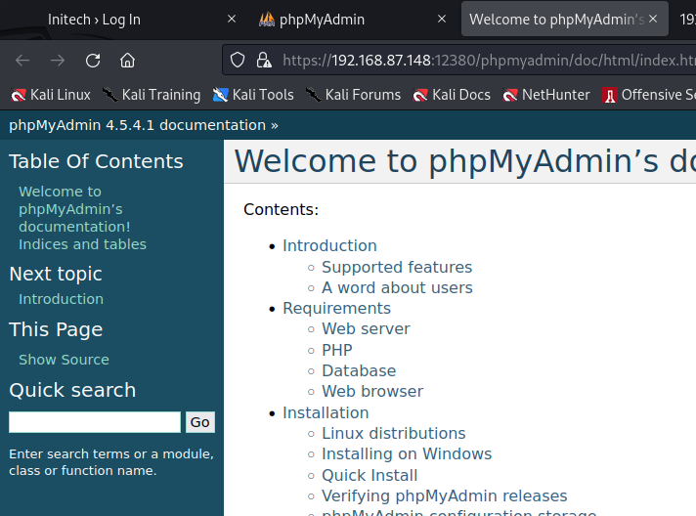Click the Quick search text field
This screenshot has height=516, width=696.
click(95, 422)
